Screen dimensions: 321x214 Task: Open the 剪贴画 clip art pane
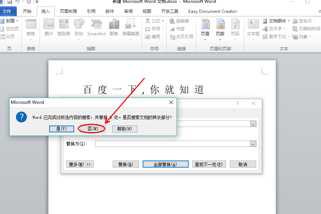(64, 27)
